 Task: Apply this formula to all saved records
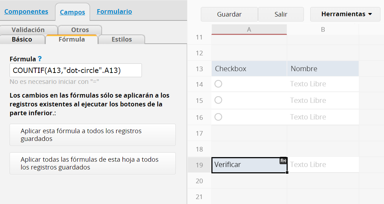(92, 135)
